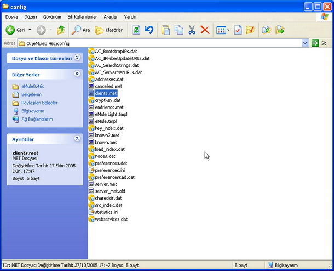The image size is (334, 271).
Task: Open the views mode dropdown button
Action: coord(223,30)
